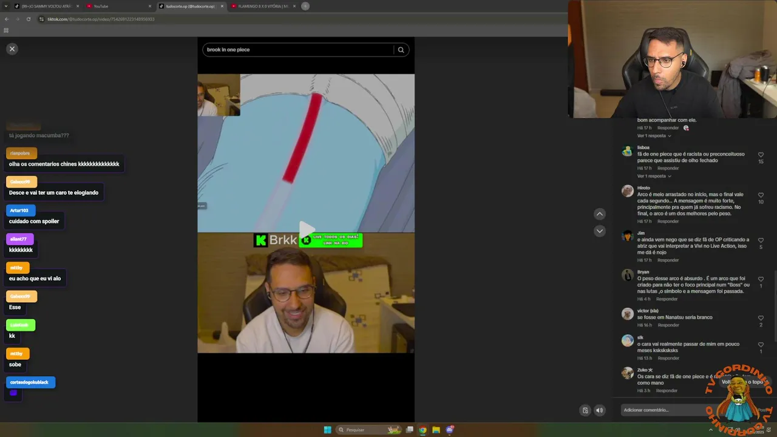Viewport: 777px width, 437px height.
Task: Open Zuko's profile avatar
Action: click(x=628, y=373)
